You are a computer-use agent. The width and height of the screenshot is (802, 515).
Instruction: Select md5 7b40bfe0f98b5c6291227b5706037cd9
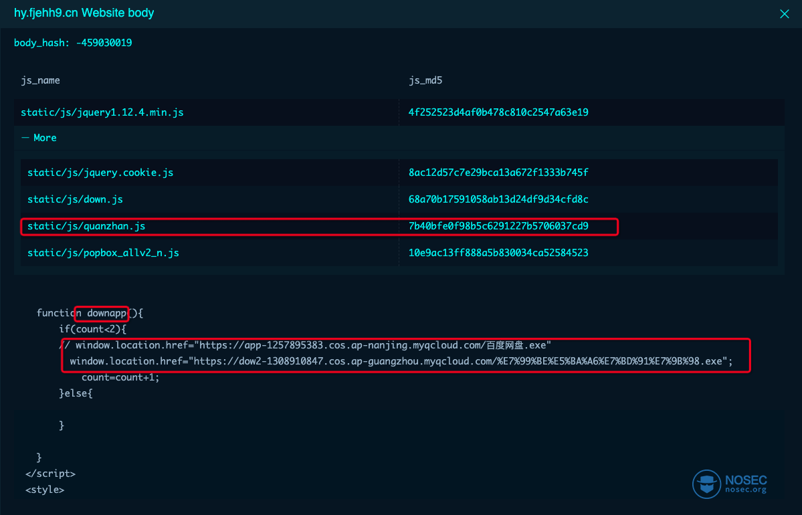(498, 226)
